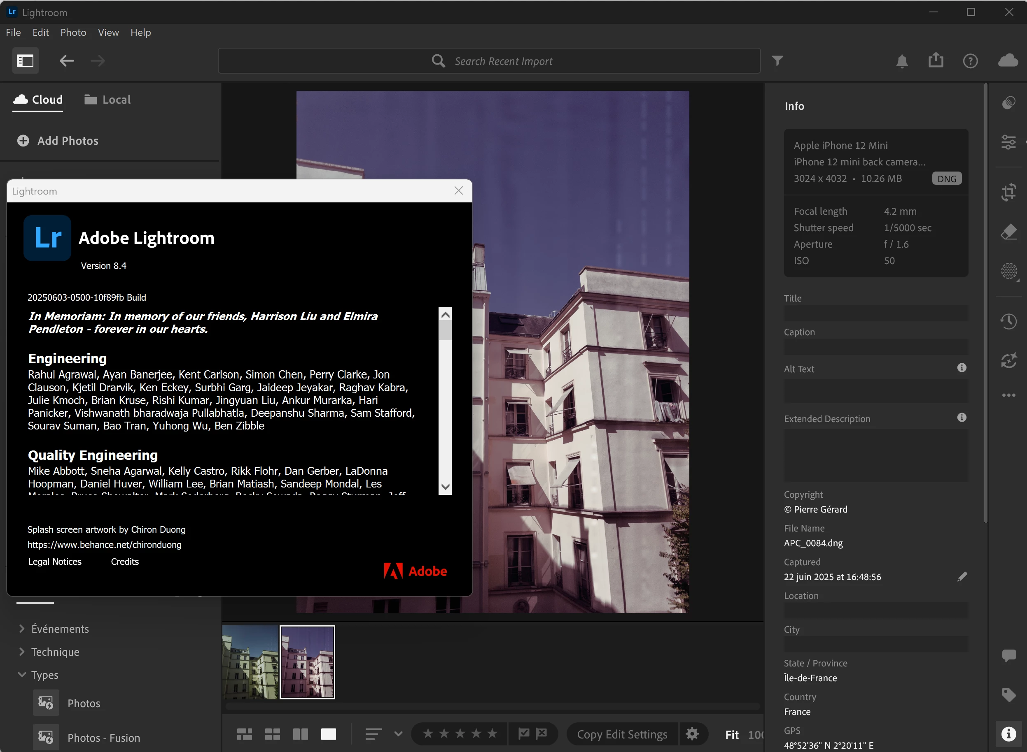Expand the Événements folder
The image size is (1027, 752).
(x=21, y=629)
